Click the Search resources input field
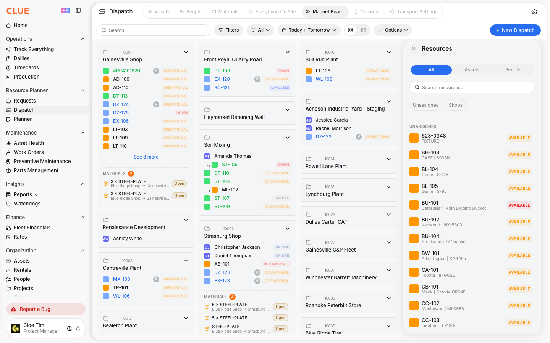This screenshot has height=343, width=550. coord(472,87)
